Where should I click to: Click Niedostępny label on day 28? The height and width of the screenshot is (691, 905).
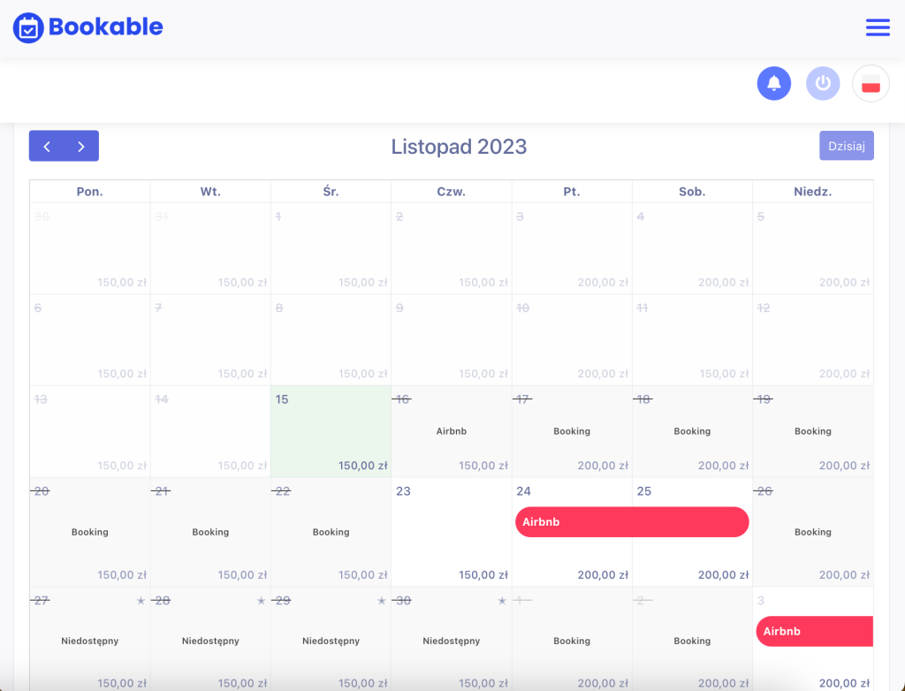point(210,641)
